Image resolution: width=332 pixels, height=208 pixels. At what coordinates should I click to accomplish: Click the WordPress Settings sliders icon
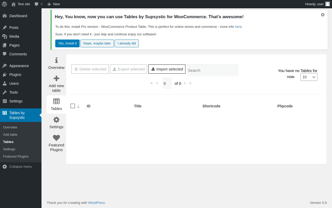[x=5, y=101]
